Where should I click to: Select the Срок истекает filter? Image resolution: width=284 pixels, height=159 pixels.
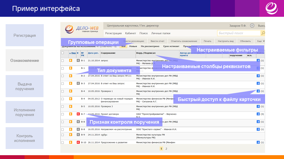click(x=171, y=46)
